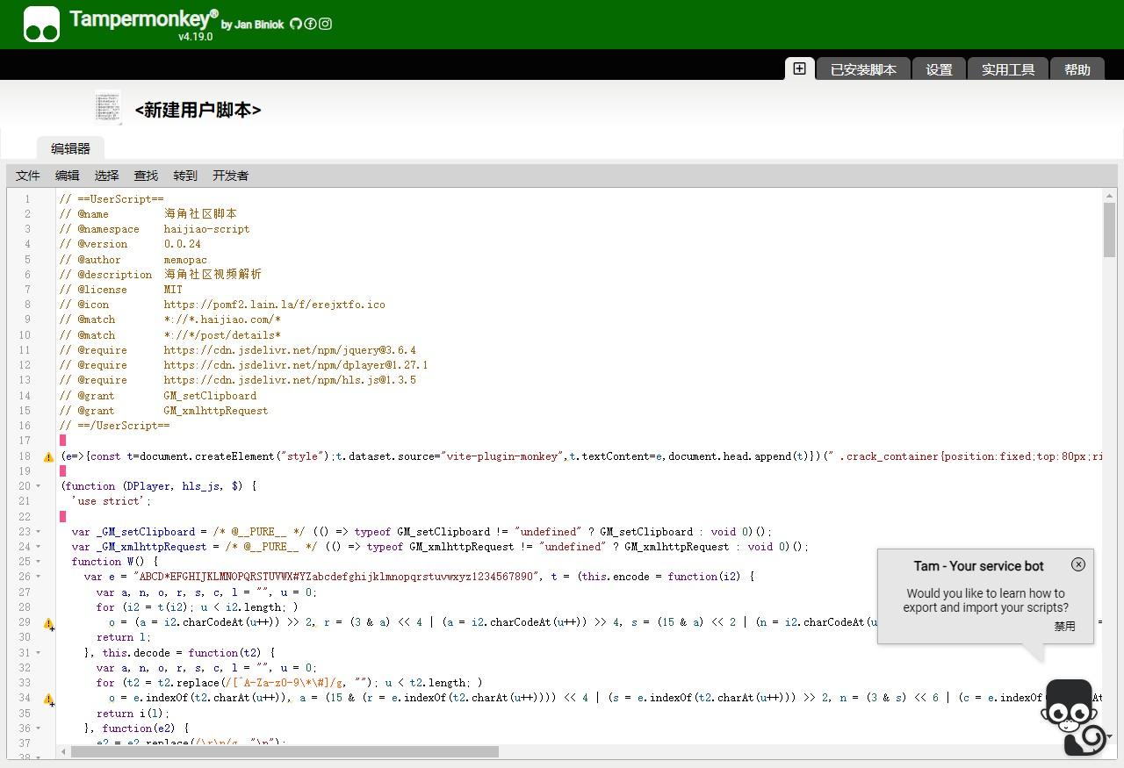Click the GM_xmlhttpRequest grant on line 15
This screenshot has height=768, width=1124.
[x=216, y=411]
